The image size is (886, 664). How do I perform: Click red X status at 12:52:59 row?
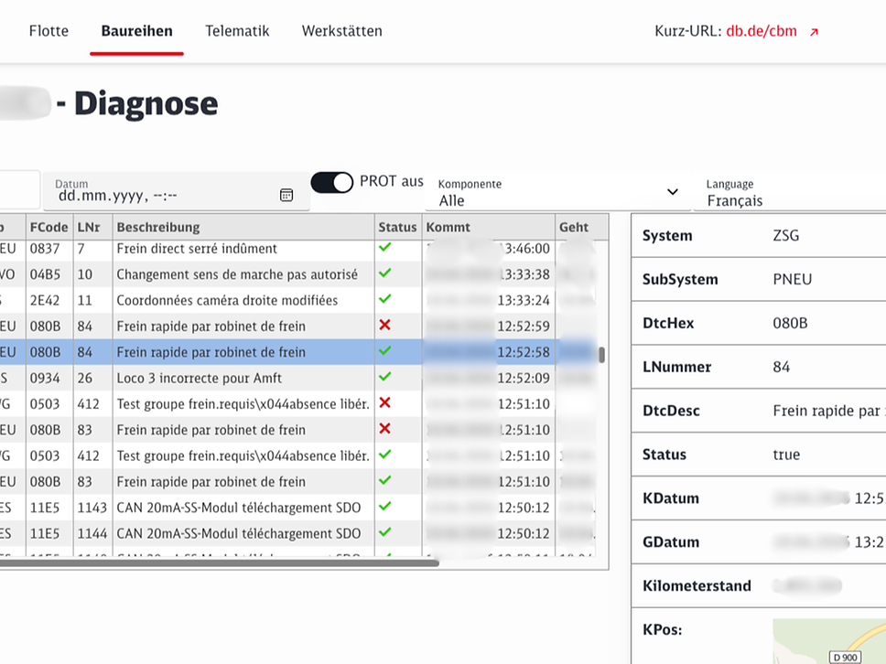(x=384, y=326)
